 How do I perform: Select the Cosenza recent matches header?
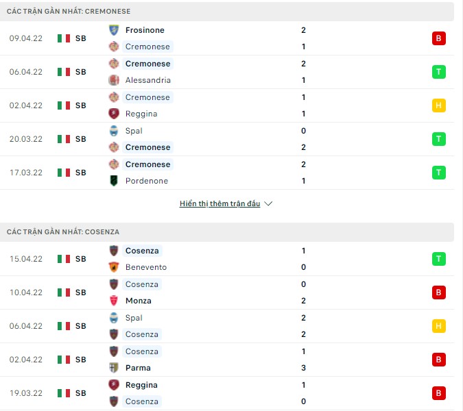[x=63, y=232]
